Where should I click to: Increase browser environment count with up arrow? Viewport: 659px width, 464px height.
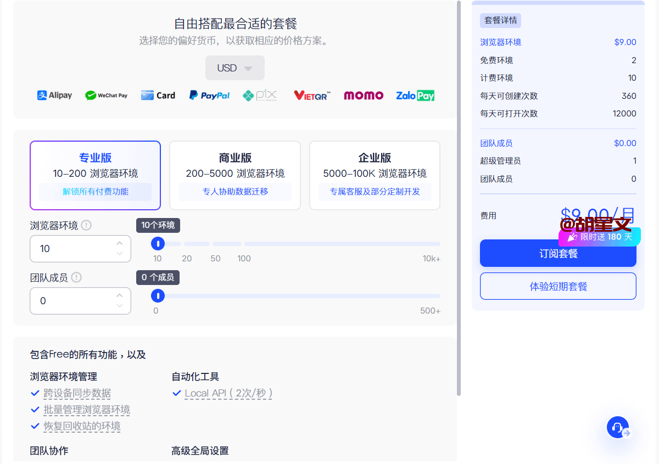tap(120, 243)
